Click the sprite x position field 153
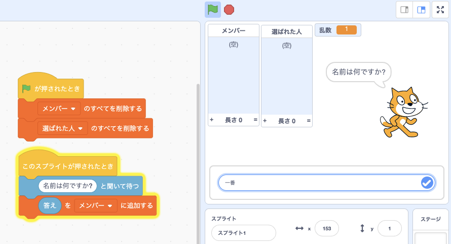This screenshot has height=244, width=451. (327, 228)
